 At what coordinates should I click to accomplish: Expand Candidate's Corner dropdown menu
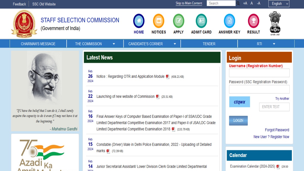[152, 44]
